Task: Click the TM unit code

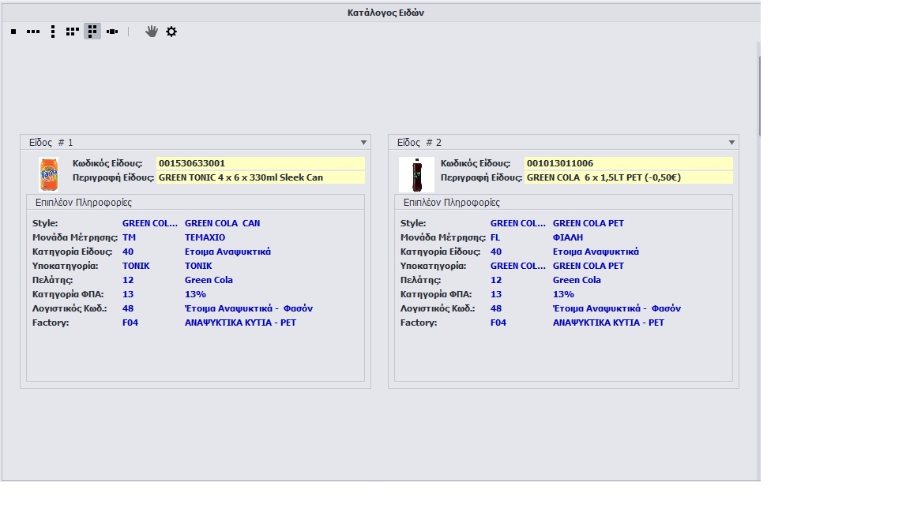Action: 129,237
